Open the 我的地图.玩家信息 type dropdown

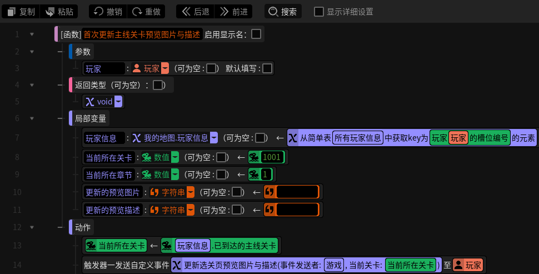tap(214, 138)
